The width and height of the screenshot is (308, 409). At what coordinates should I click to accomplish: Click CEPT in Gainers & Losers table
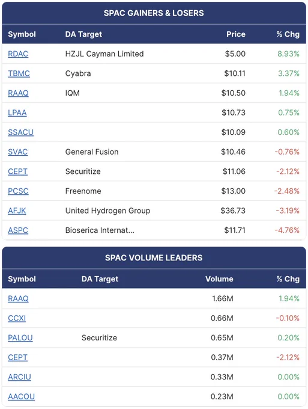tap(17, 171)
